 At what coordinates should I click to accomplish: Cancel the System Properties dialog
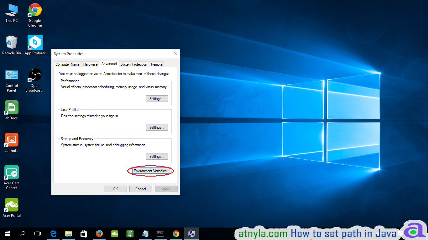coord(140,189)
